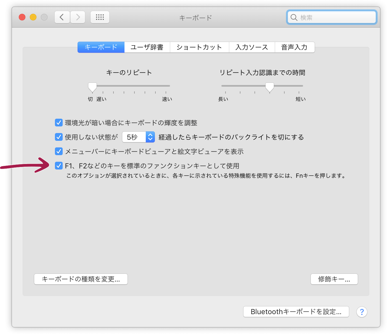
Task: Show all preferences with the grid icon
Action: (x=100, y=17)
